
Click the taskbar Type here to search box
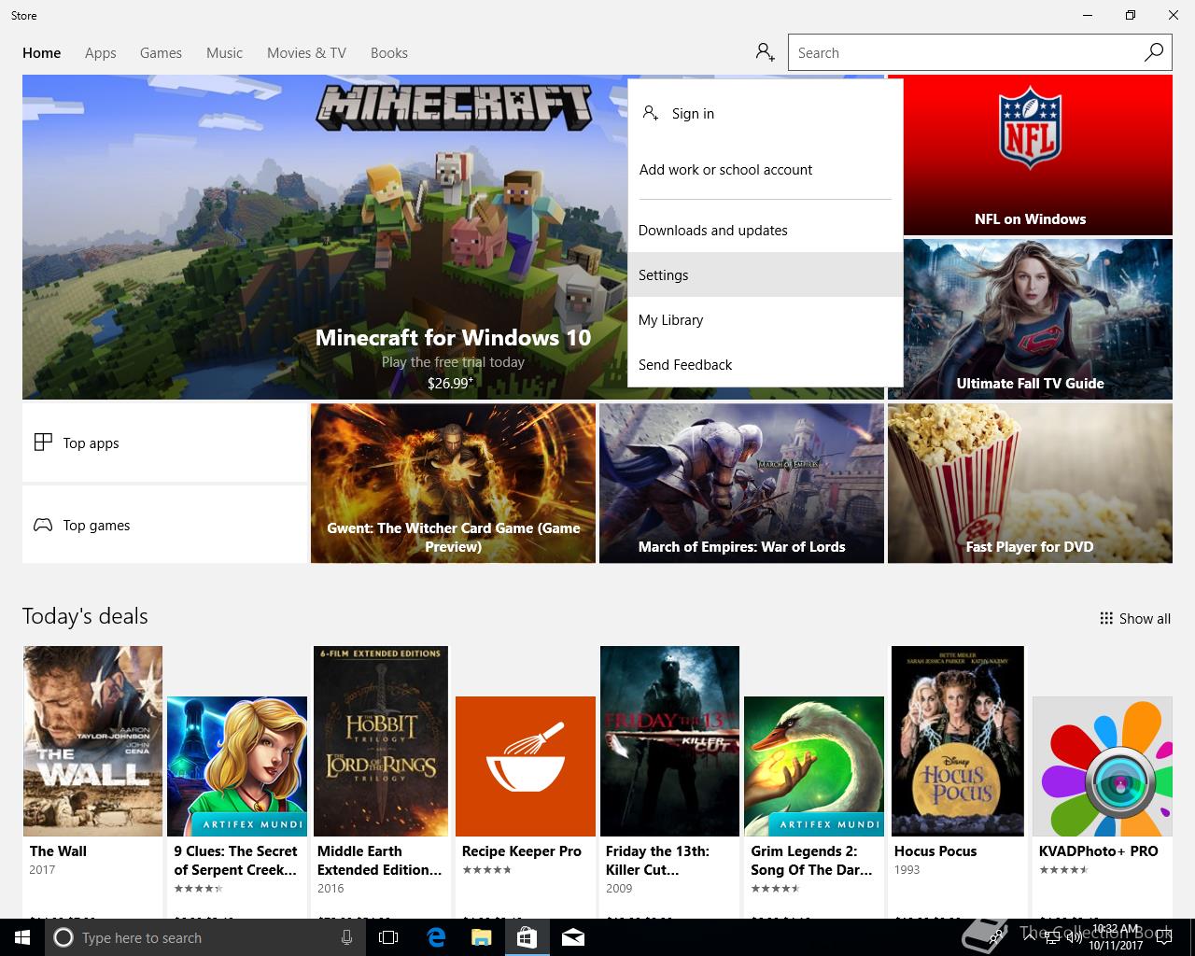tap(204, 937)
